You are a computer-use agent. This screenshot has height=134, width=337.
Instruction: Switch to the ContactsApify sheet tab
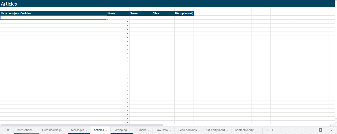coord(244,130)
